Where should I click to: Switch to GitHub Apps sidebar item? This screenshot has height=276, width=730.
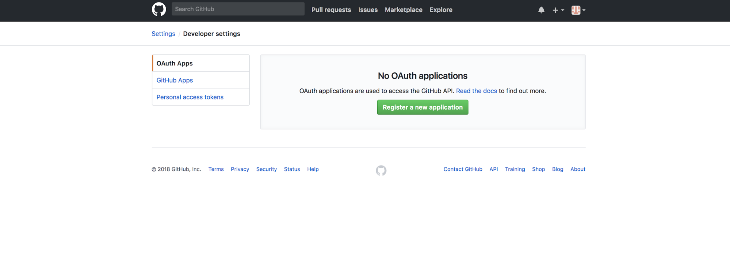click(175, 80)
